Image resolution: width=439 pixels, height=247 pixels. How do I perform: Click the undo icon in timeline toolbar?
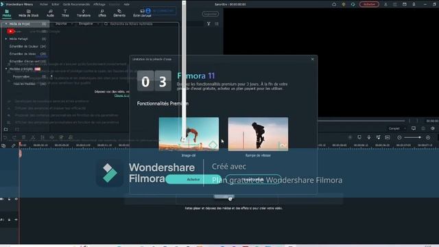[x=5, y=137]
